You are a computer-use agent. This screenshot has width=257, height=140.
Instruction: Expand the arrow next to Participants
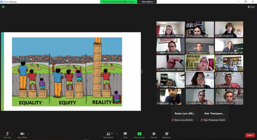tap(117, 133)
